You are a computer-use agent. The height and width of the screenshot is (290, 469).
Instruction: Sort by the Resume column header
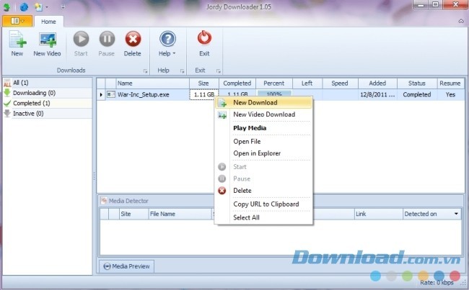[450, 83]
